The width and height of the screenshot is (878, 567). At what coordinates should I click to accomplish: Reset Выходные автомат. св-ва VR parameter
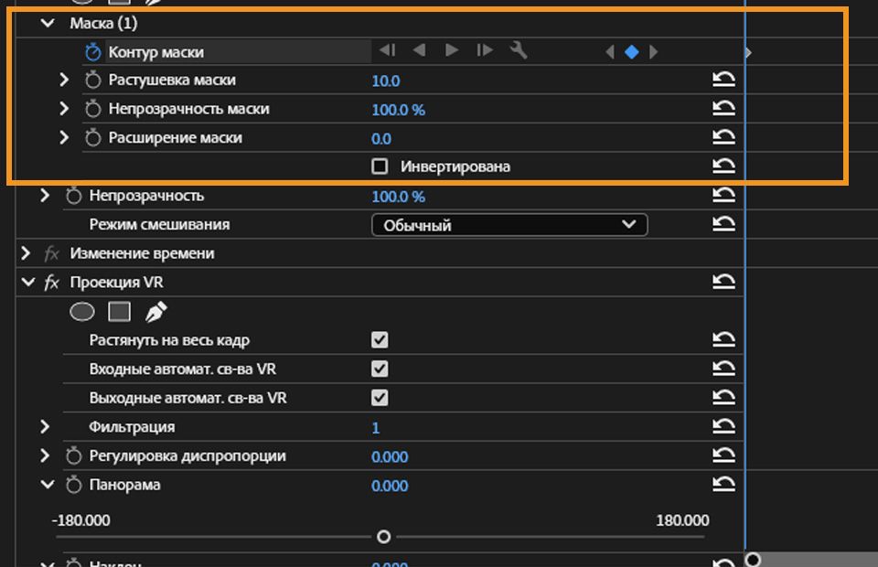[x=723, y=398]
